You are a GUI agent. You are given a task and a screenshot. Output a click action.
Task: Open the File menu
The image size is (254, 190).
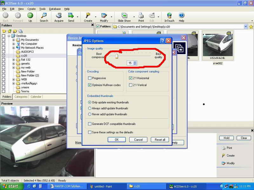click(4, 9)
